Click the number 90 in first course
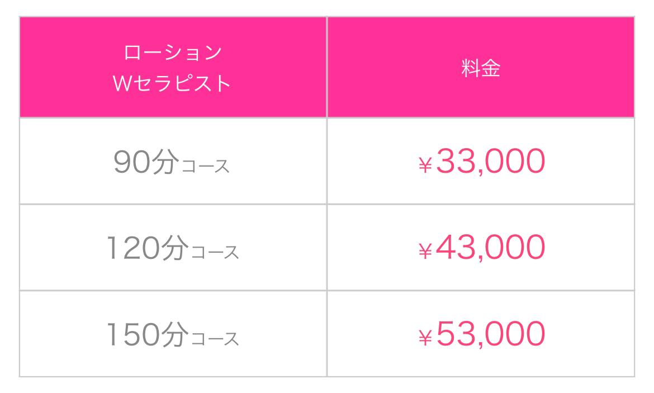Viewport: 654px width, 393px height. point(132,162)
